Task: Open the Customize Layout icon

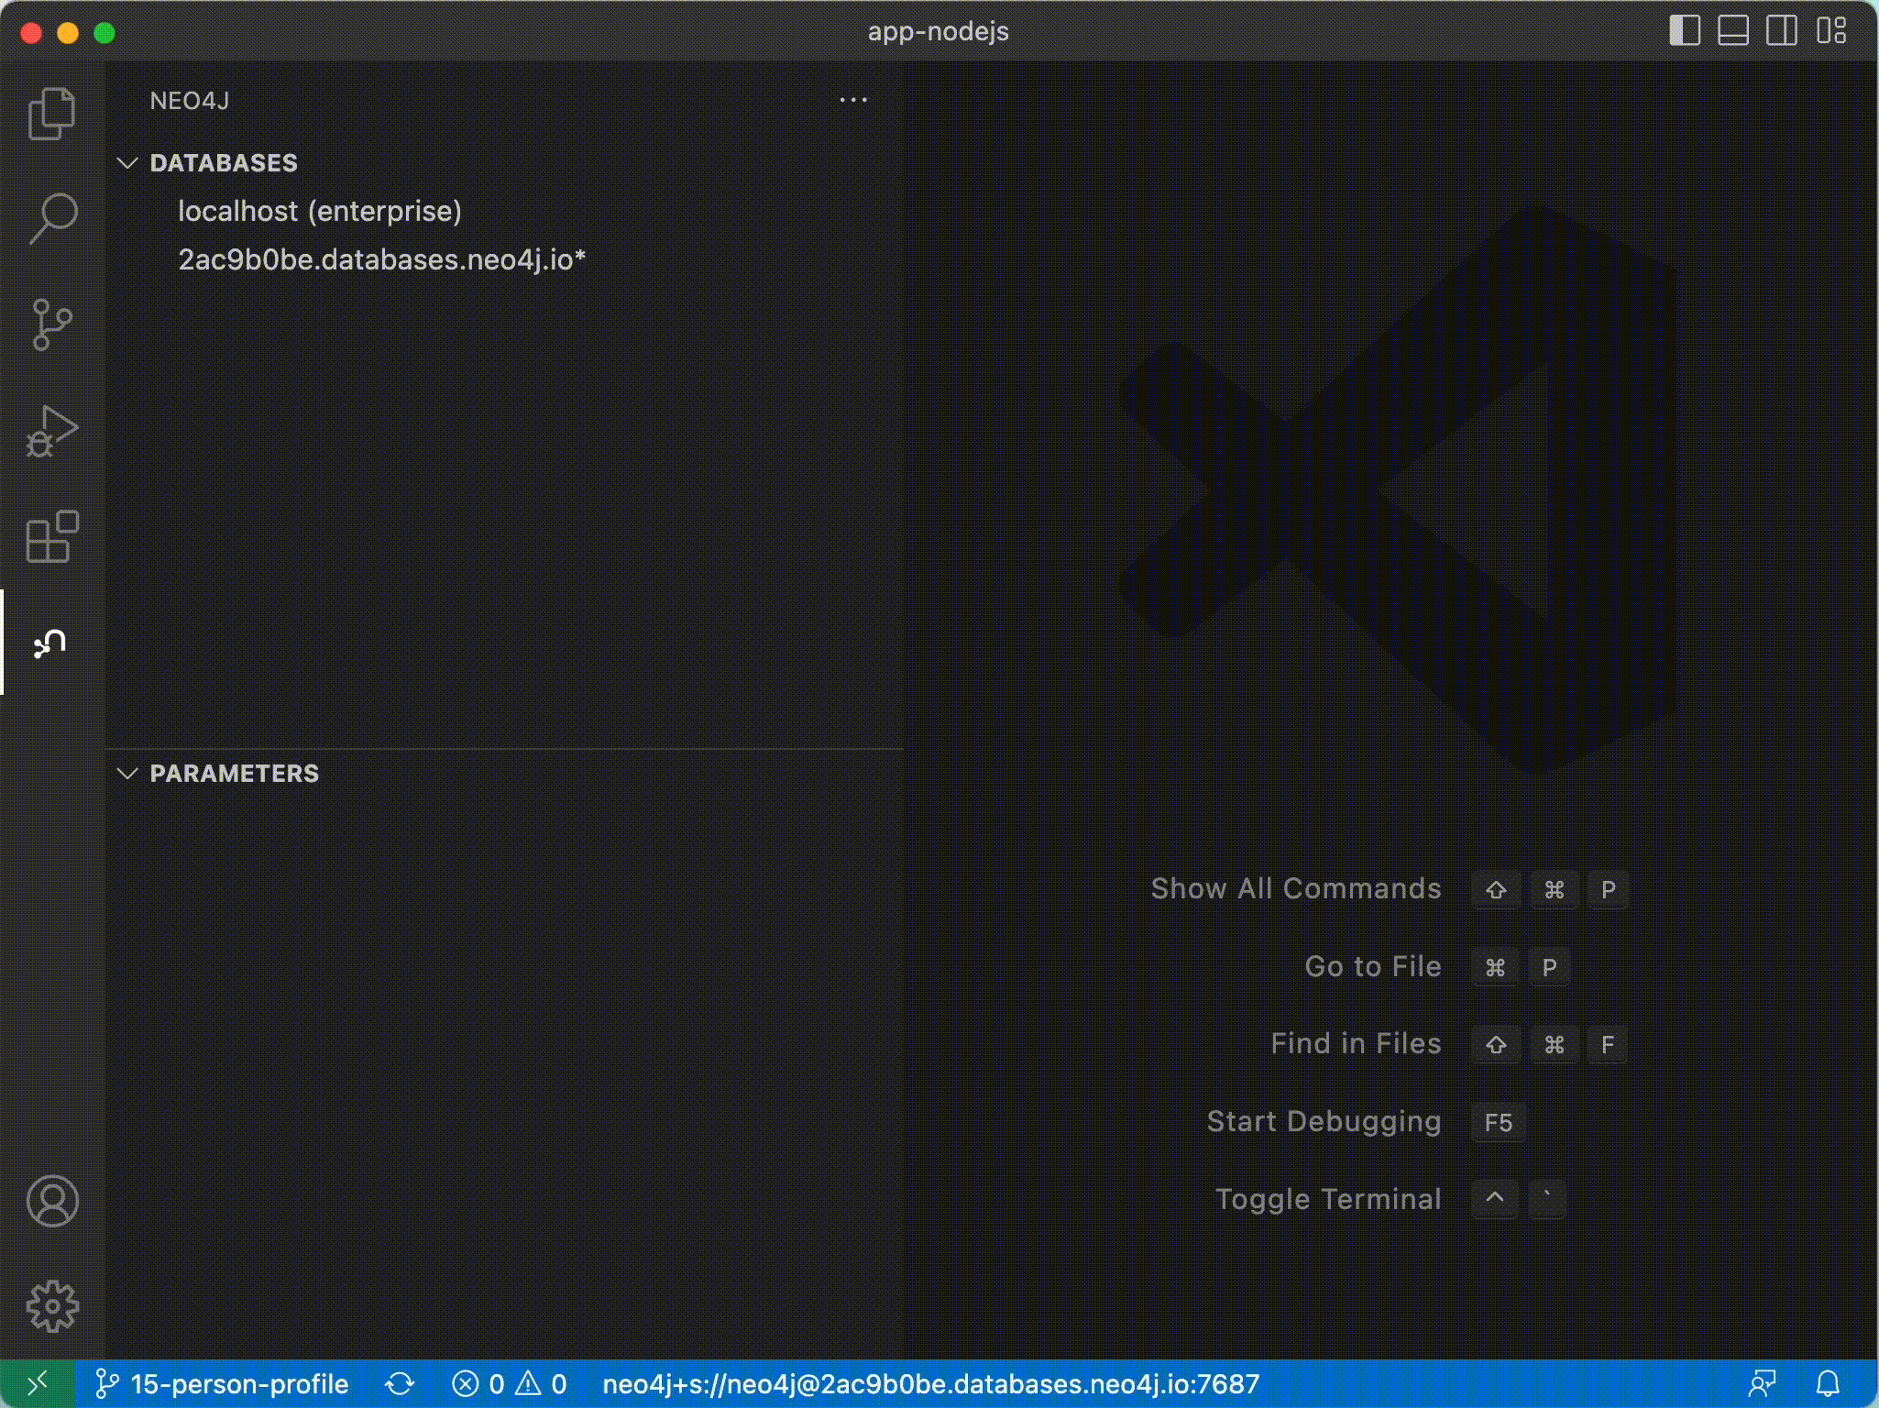Action: point(1831,31)
